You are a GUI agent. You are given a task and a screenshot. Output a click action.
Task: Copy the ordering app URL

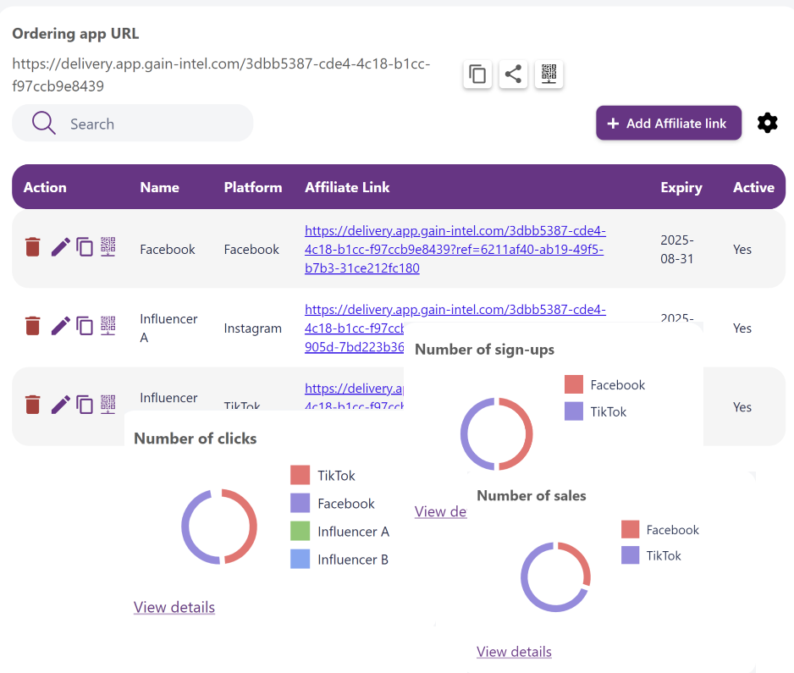point(477,74)
